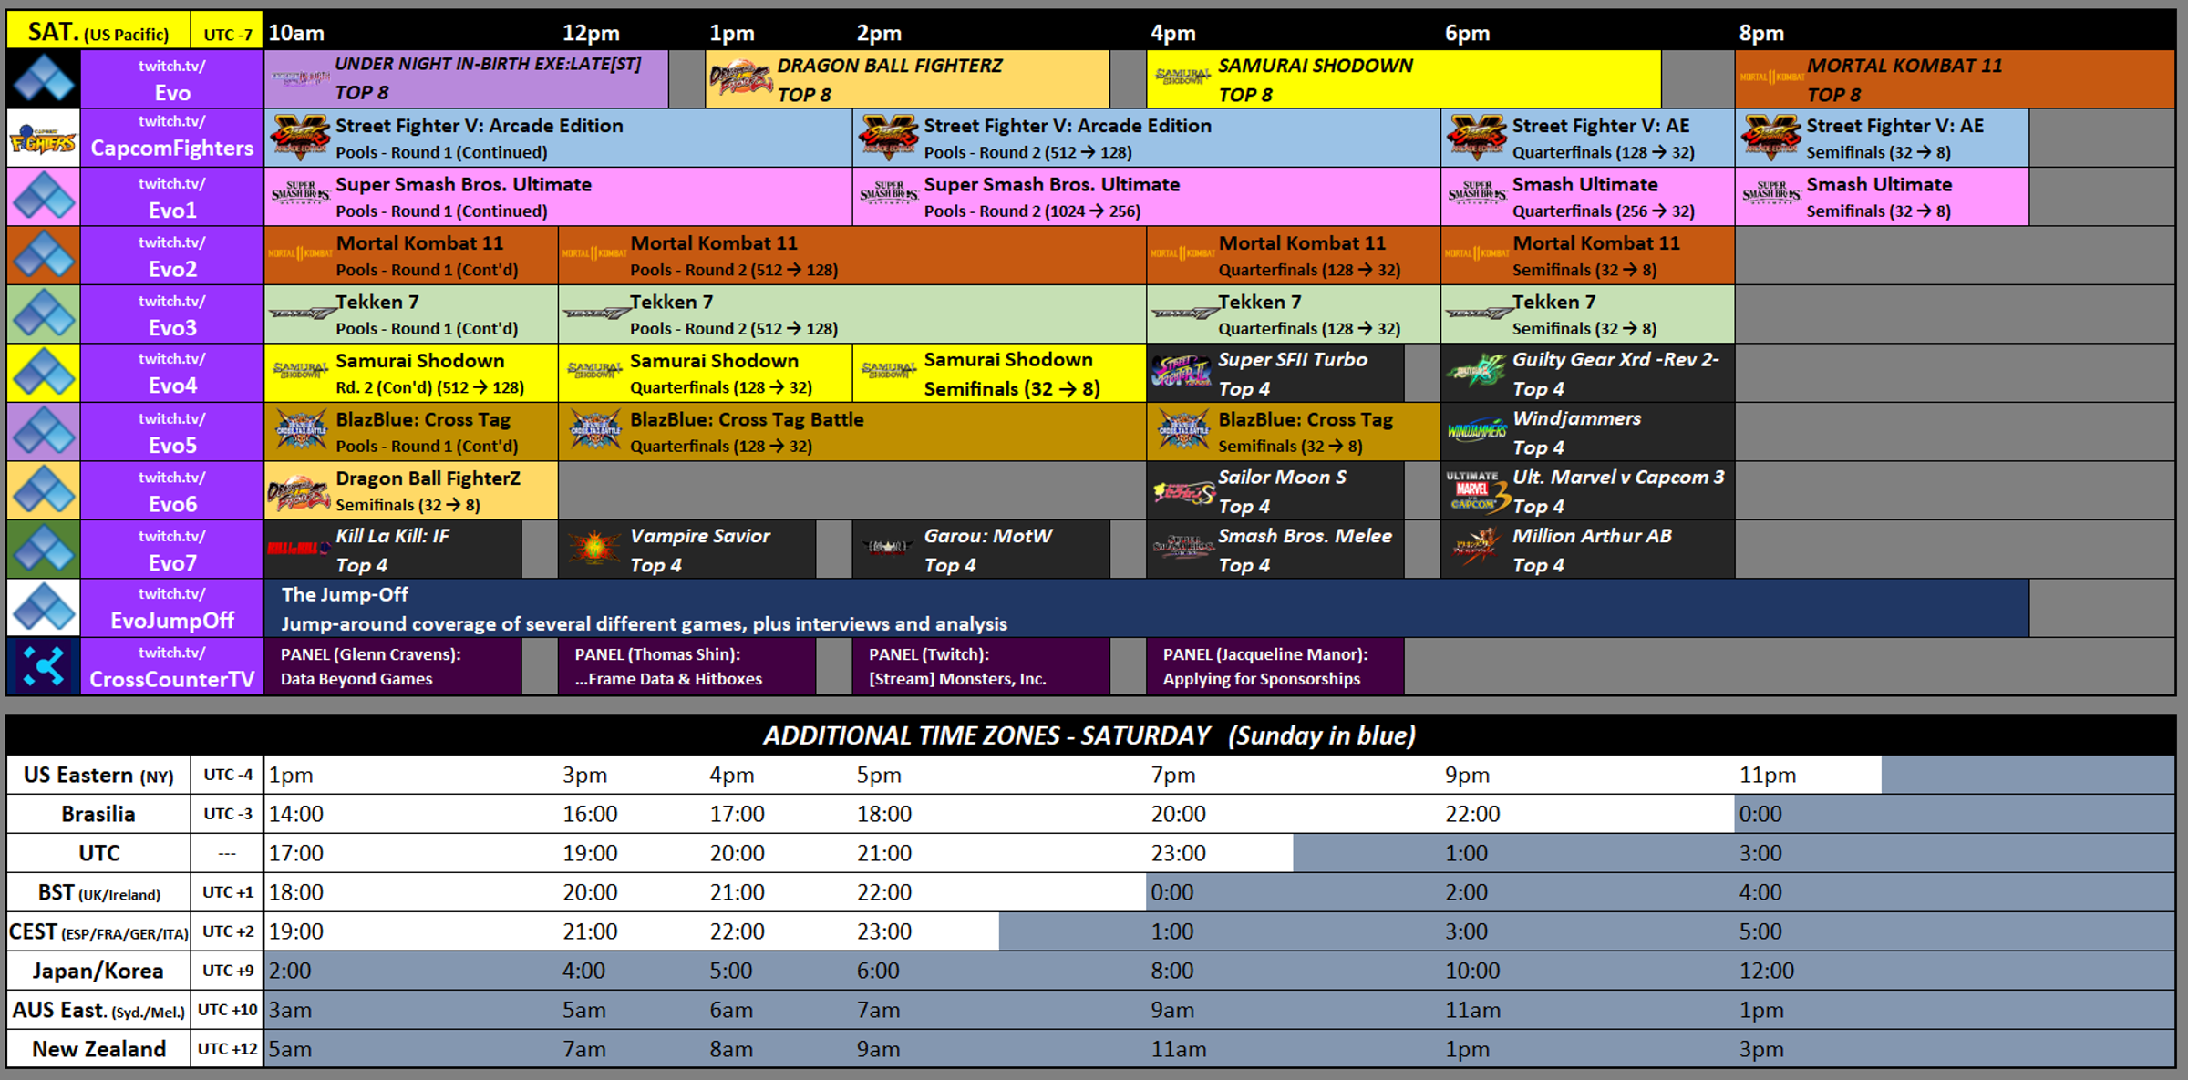Open the twitch.tv/Evo channel link
This screenshot has width=2188, height=1080.
(x=171, y=79)
